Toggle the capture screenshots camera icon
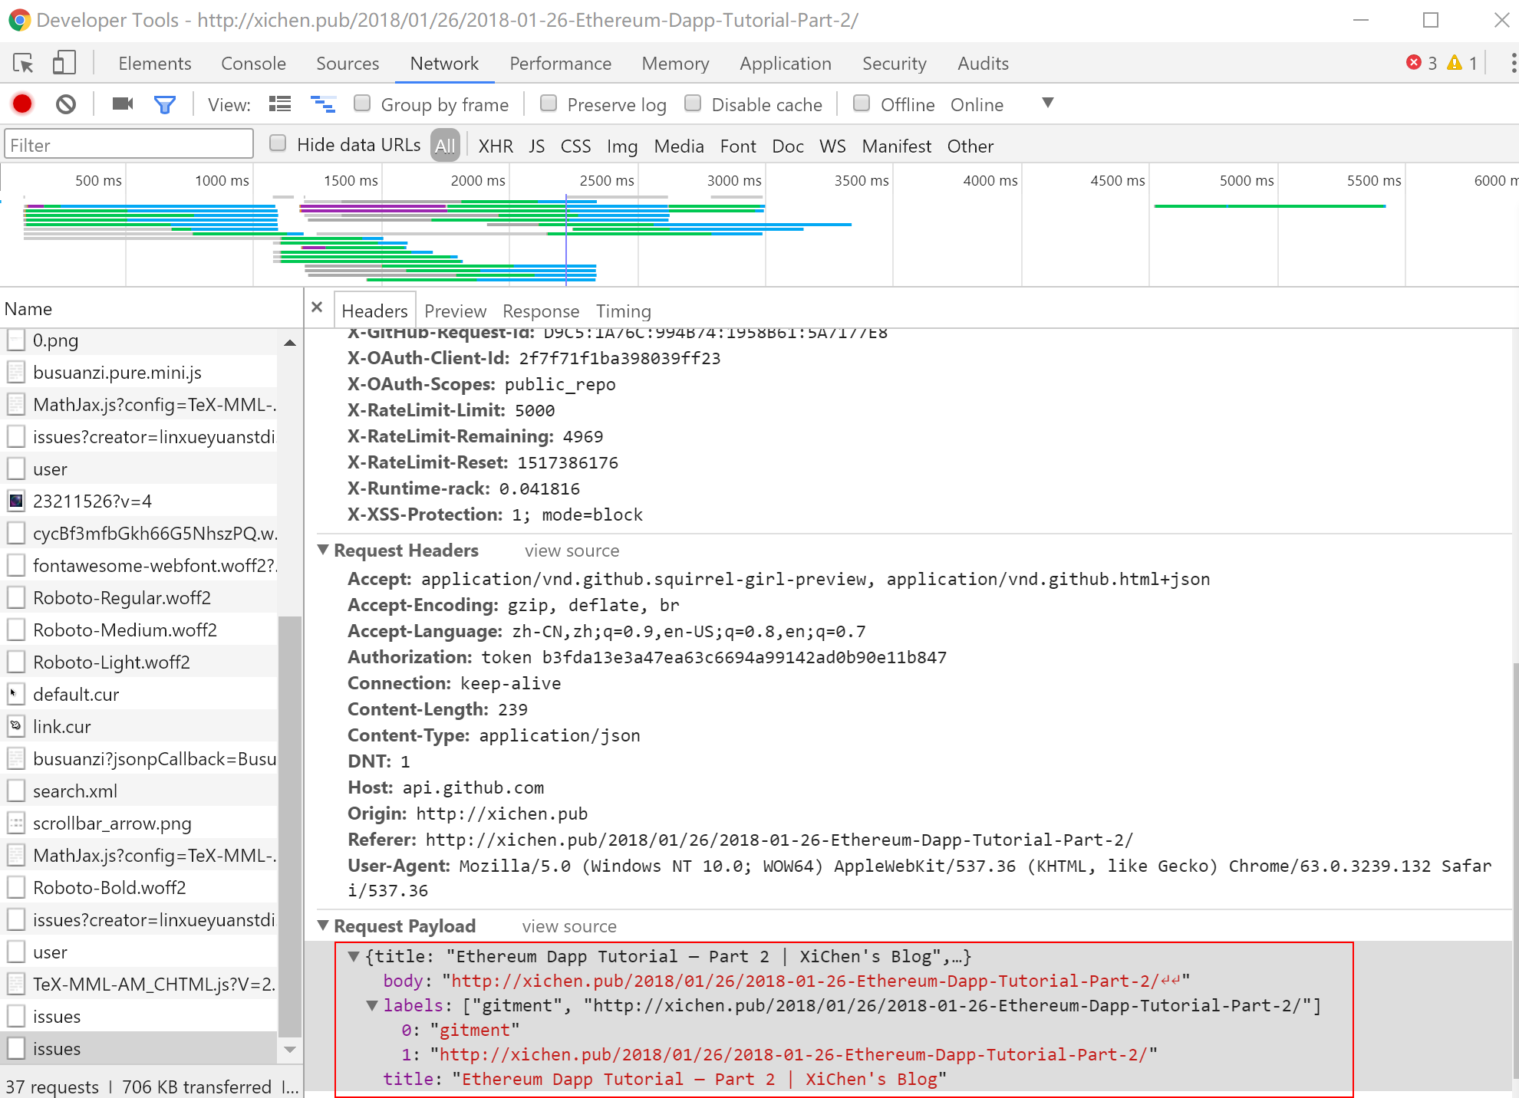 pyautogui.click(x=123, y=104)
